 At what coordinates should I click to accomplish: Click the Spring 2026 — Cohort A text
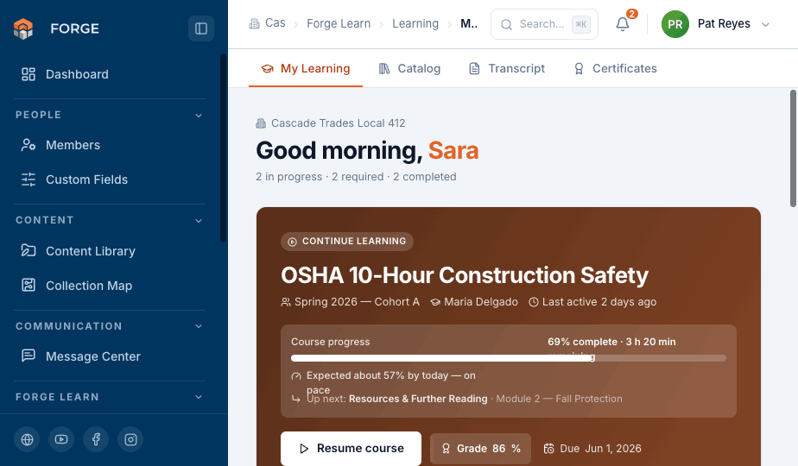357,302
